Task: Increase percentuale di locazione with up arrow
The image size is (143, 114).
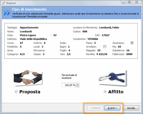Action: pyautogui.click(x=77, y=84)
